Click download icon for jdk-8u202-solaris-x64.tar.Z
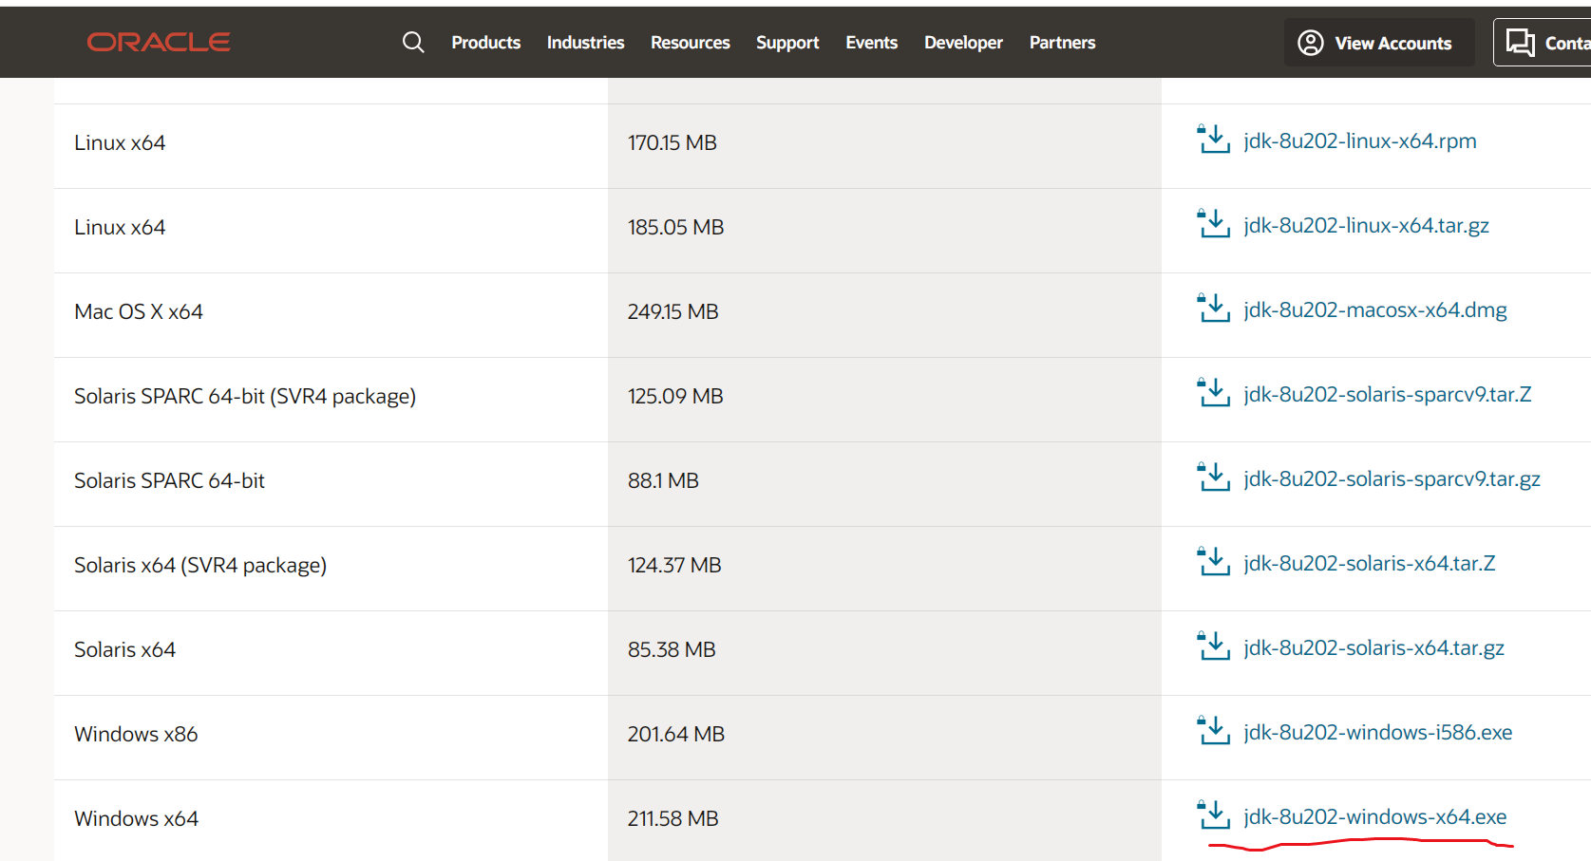The width and height of the screenshot is (1591, 861). (x=1214, y=562)
